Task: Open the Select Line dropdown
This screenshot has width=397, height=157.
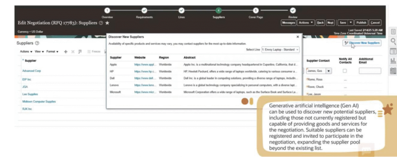Action: point(280,50)
